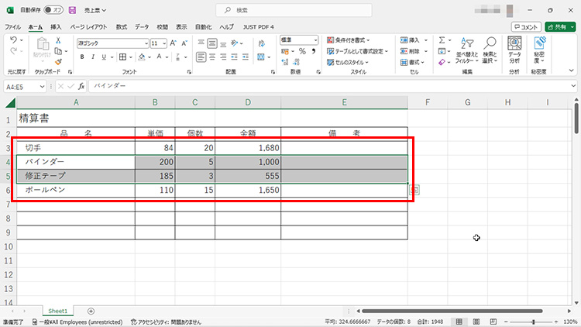
Task: Click the percent style icon
Action: point(302,51)
